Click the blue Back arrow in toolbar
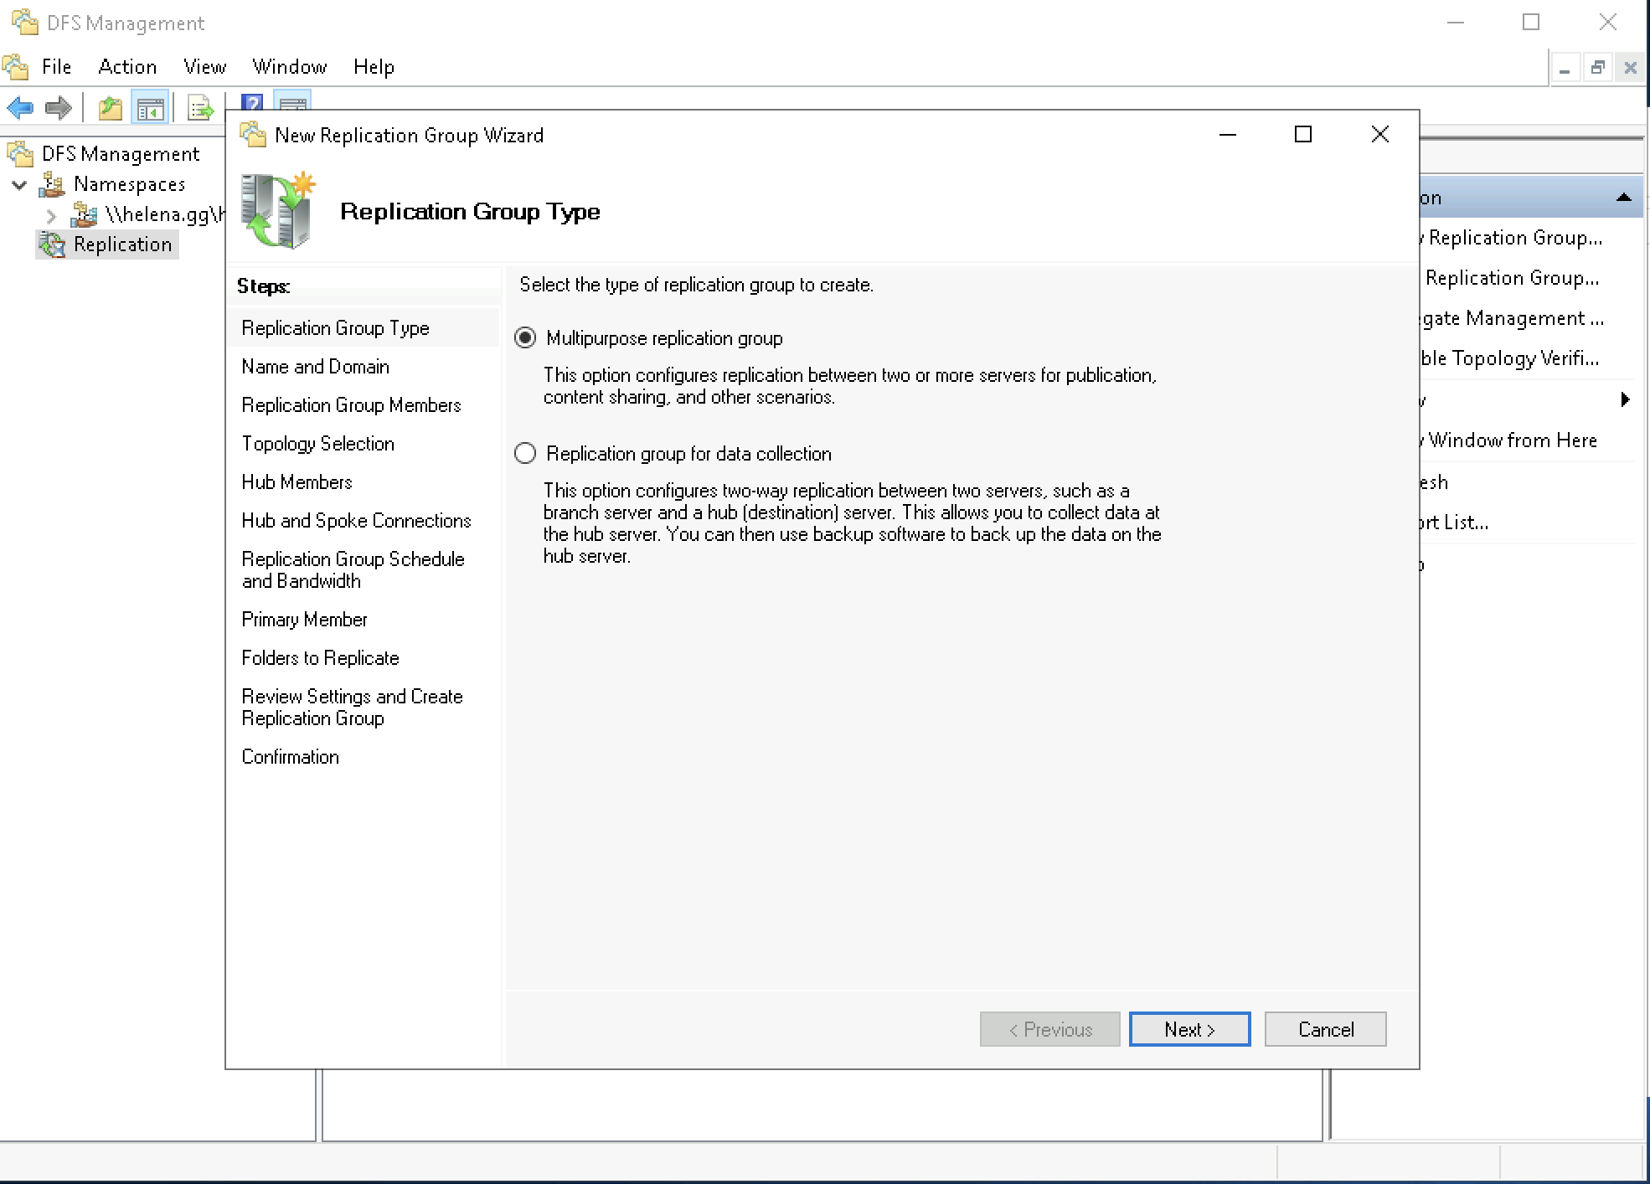The height and width of the screenshot is (1184, 1650). [x=20, y=107]
